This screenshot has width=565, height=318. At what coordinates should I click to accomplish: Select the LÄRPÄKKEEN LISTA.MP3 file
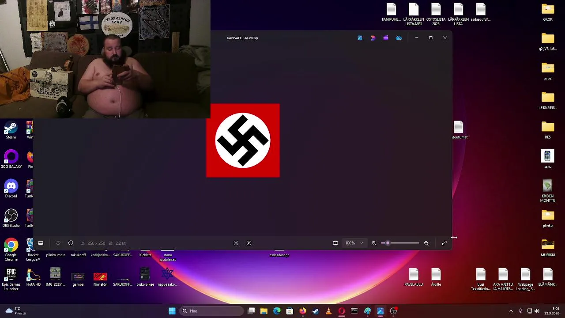click(x=414, y=15)
